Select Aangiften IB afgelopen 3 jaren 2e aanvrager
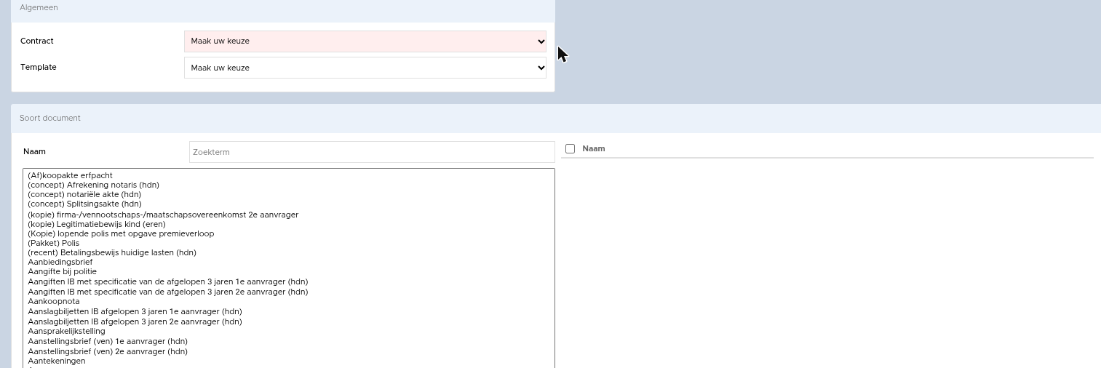1101x368 pixels. click(x=289, y=292)
